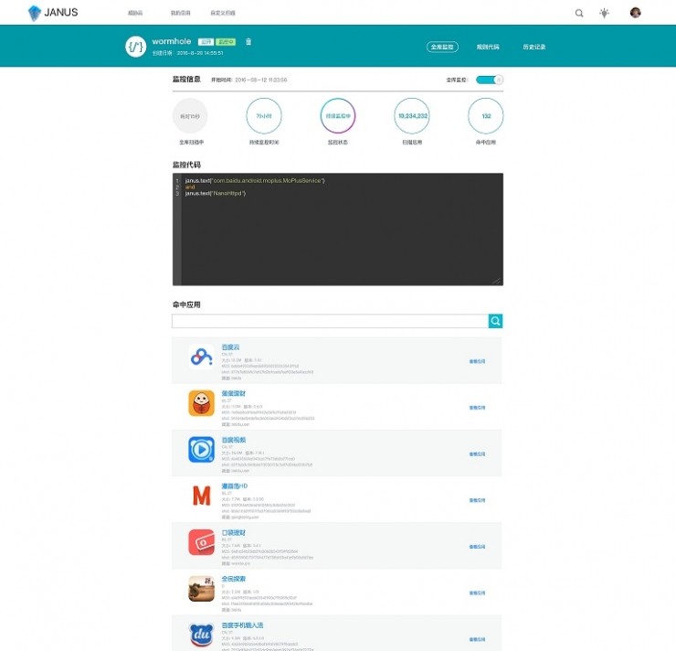676x651 pixels.
Task: Click the teal search button for hit apps
Action: pos(495,321)
